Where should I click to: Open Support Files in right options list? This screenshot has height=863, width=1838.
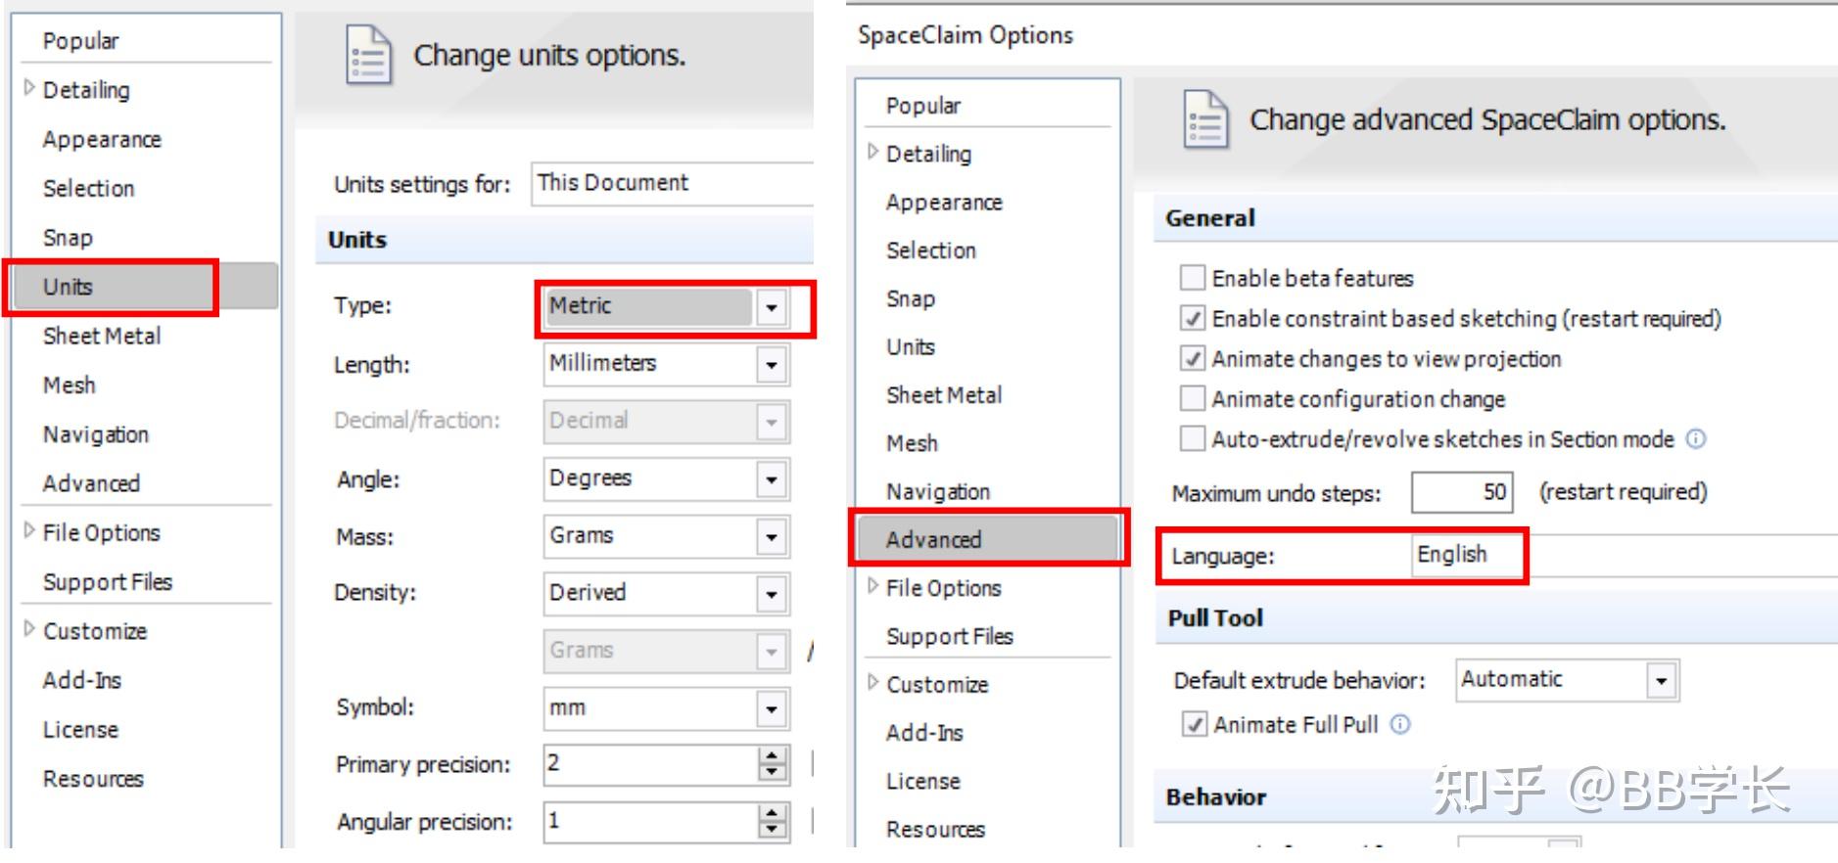click(x=949, y=636)
